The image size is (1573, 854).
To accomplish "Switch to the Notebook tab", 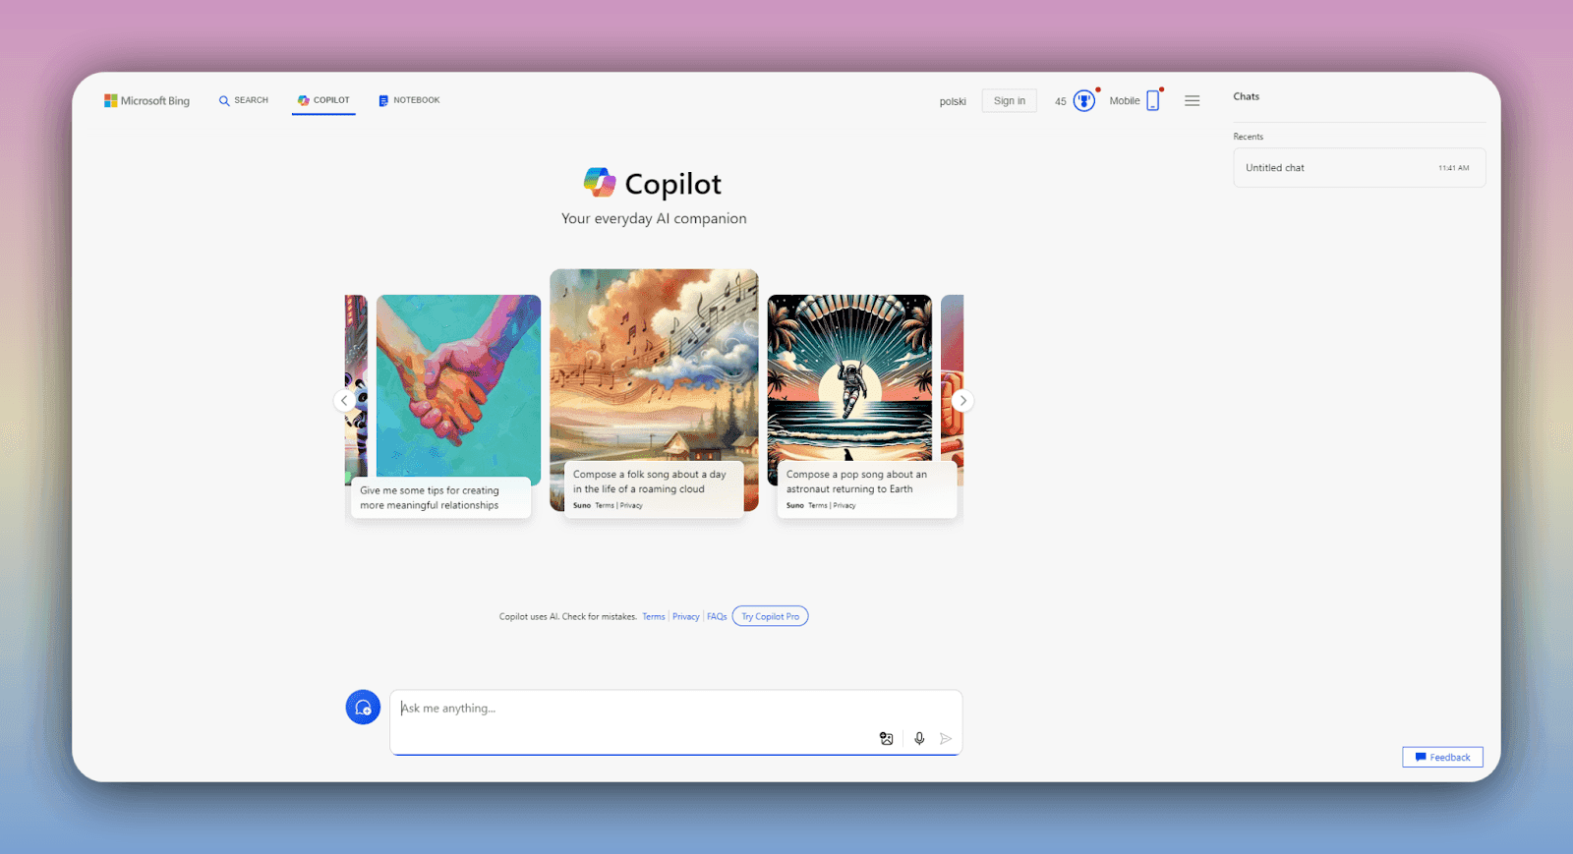I will (x=409, y=100).
